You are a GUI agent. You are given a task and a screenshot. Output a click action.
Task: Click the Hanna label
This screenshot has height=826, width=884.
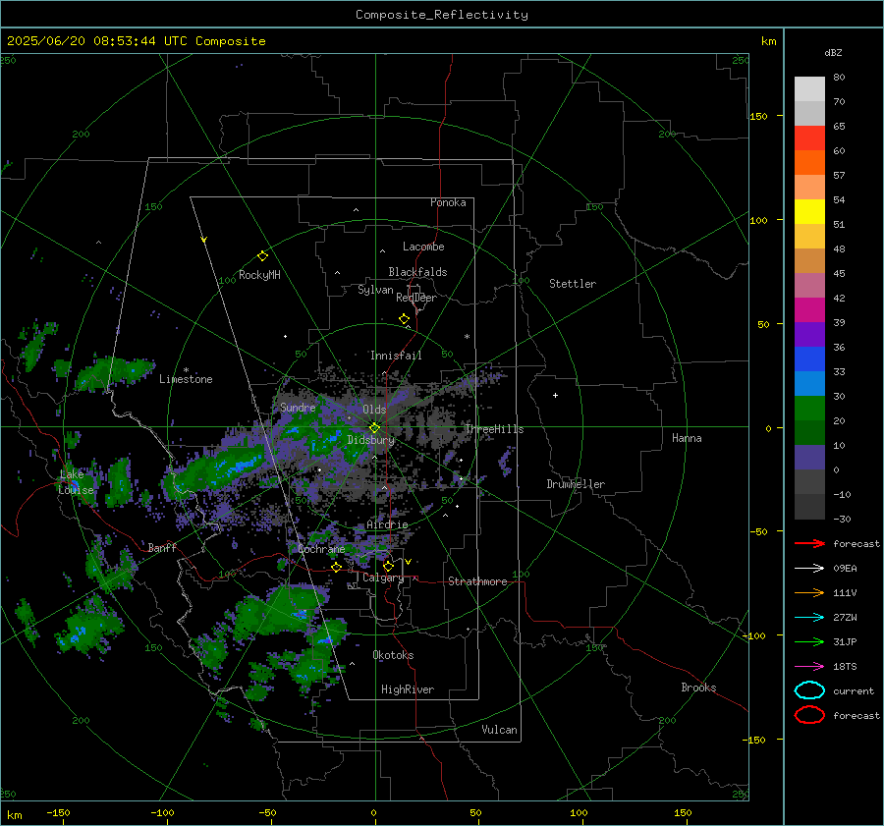coord(687,438)
